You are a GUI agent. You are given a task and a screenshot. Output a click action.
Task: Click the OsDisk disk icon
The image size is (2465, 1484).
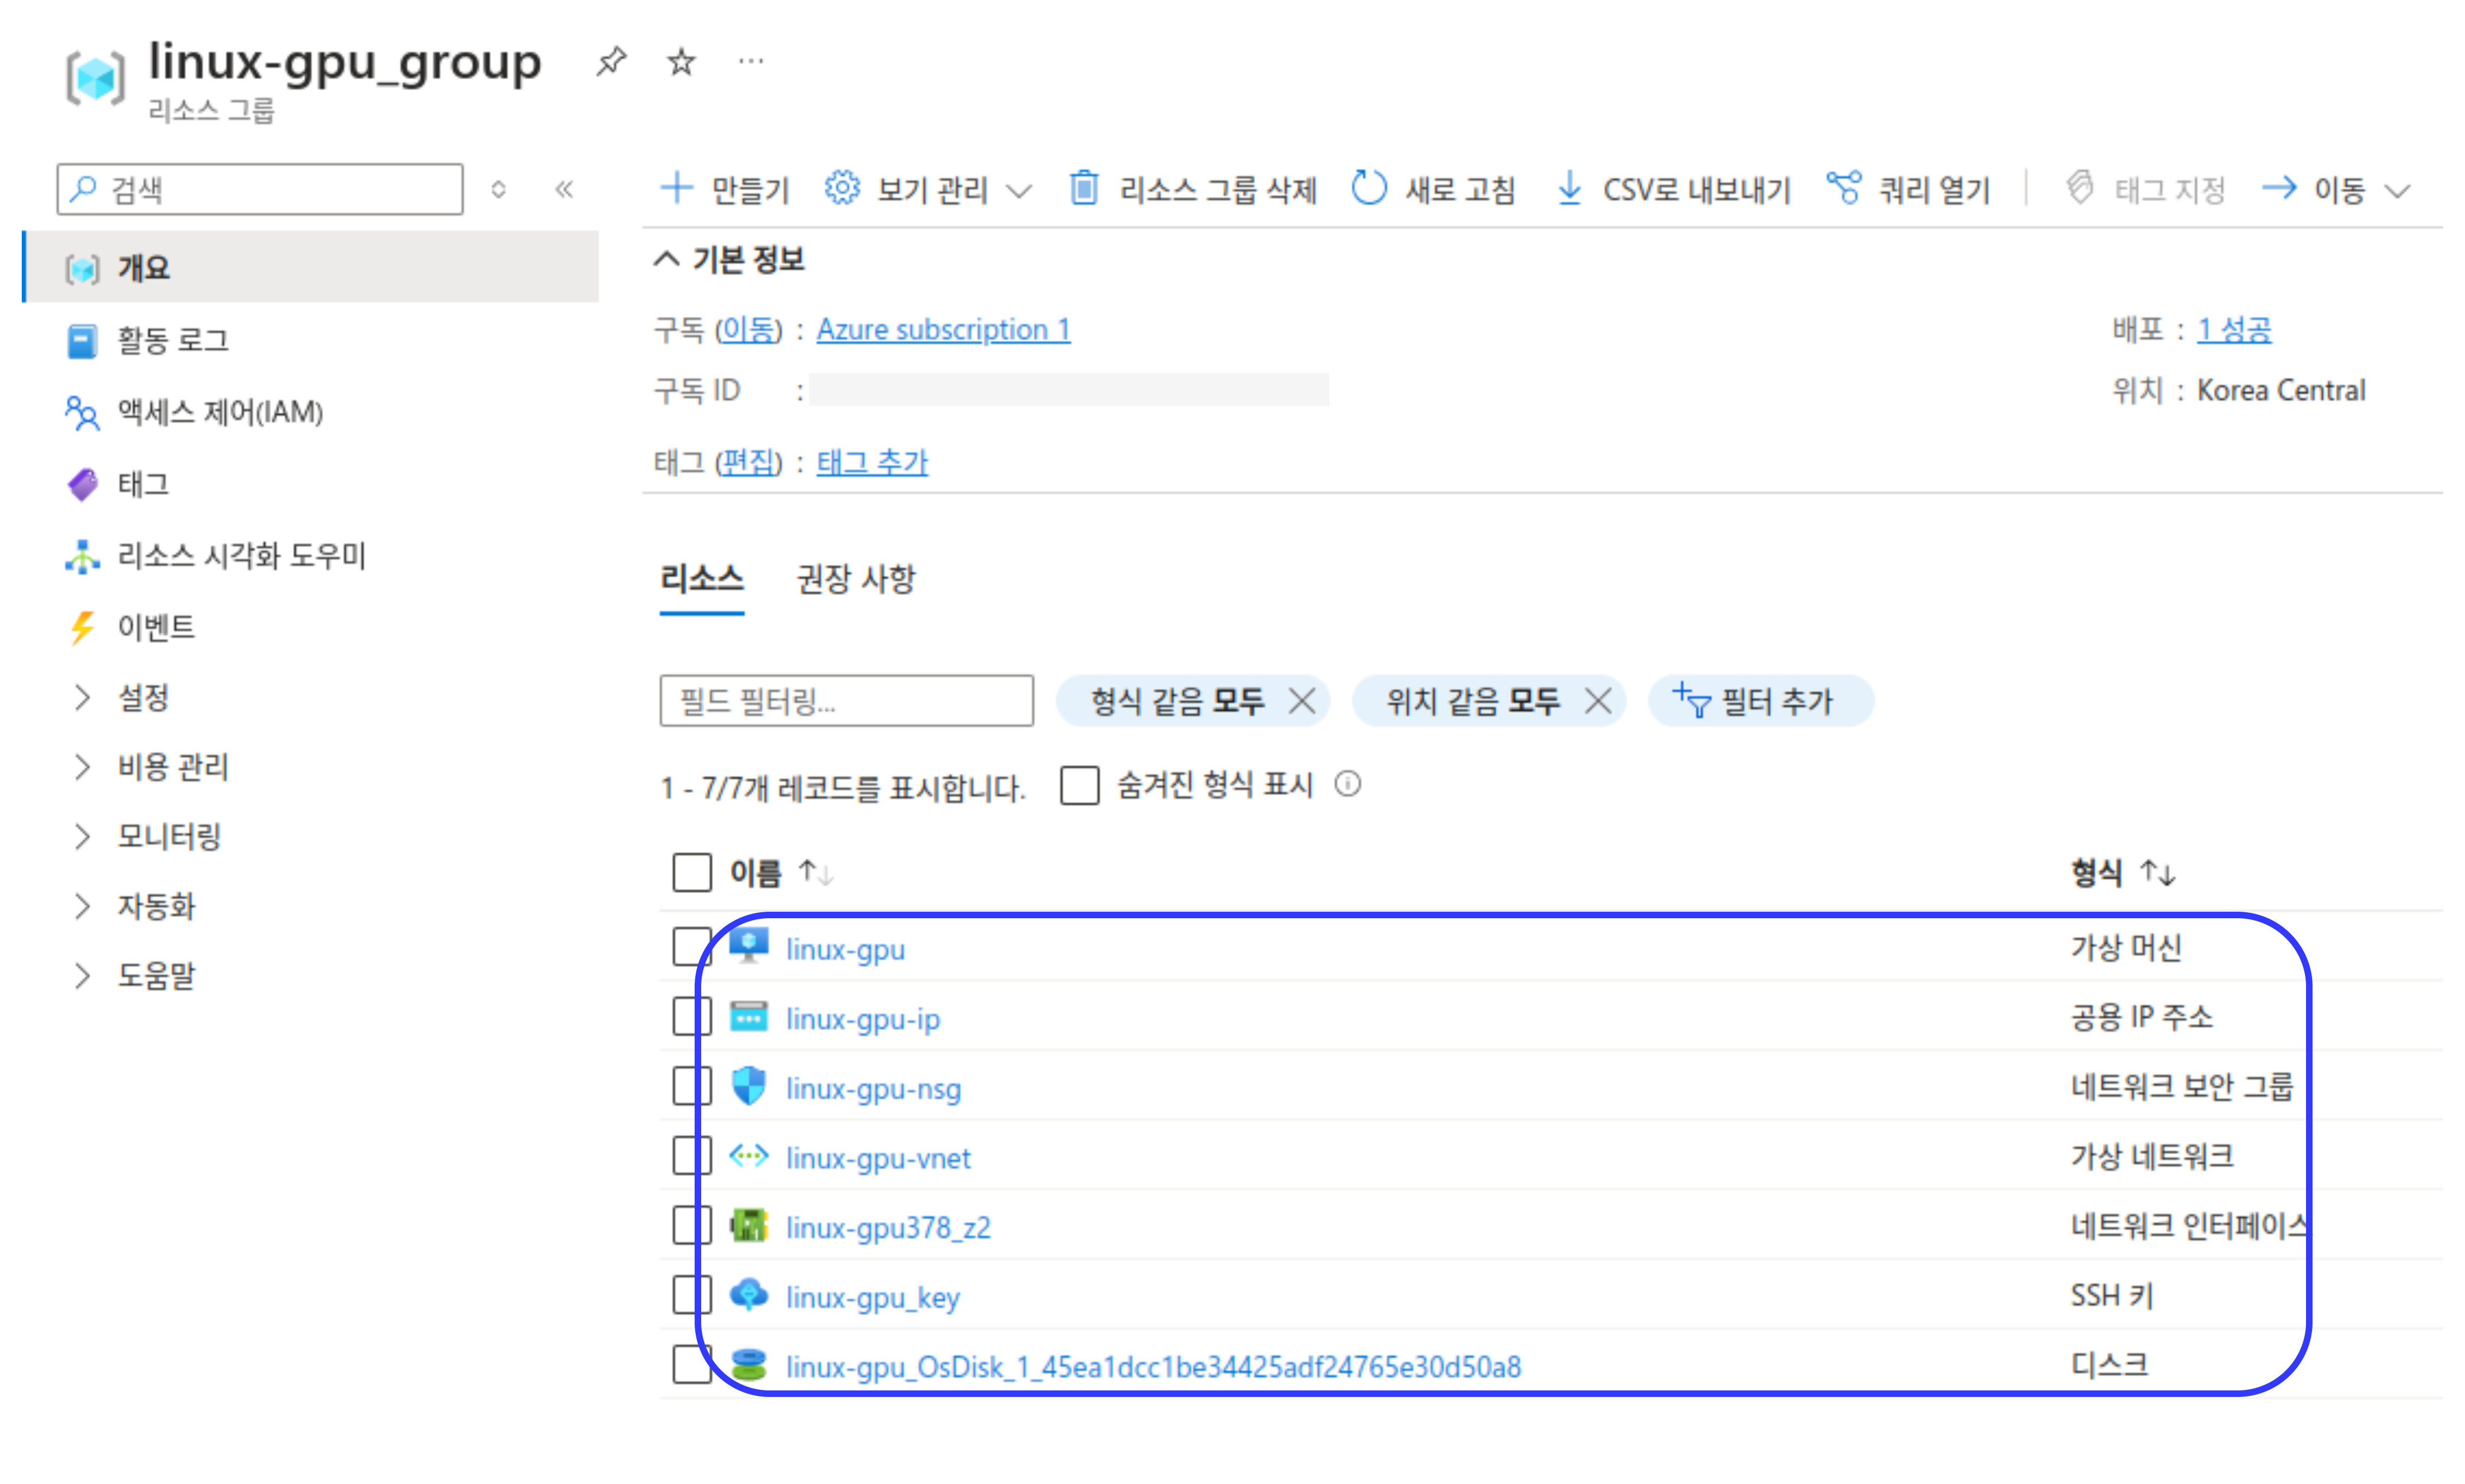[749, 1365]
